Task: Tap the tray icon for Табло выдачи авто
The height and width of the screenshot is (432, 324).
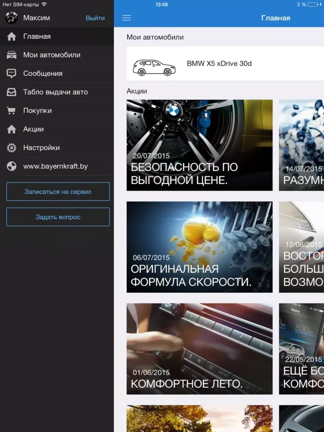Action: tap(12, 92)
